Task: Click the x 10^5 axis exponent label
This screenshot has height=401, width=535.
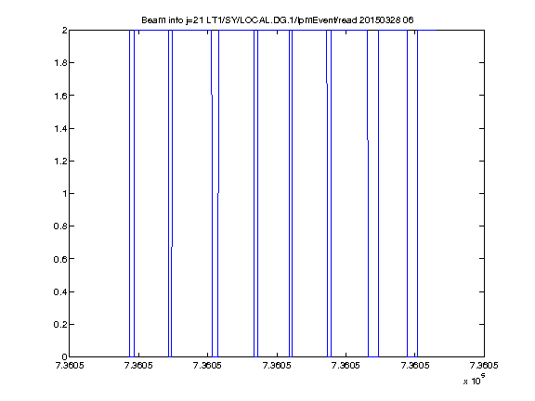Action: [475, 379]
